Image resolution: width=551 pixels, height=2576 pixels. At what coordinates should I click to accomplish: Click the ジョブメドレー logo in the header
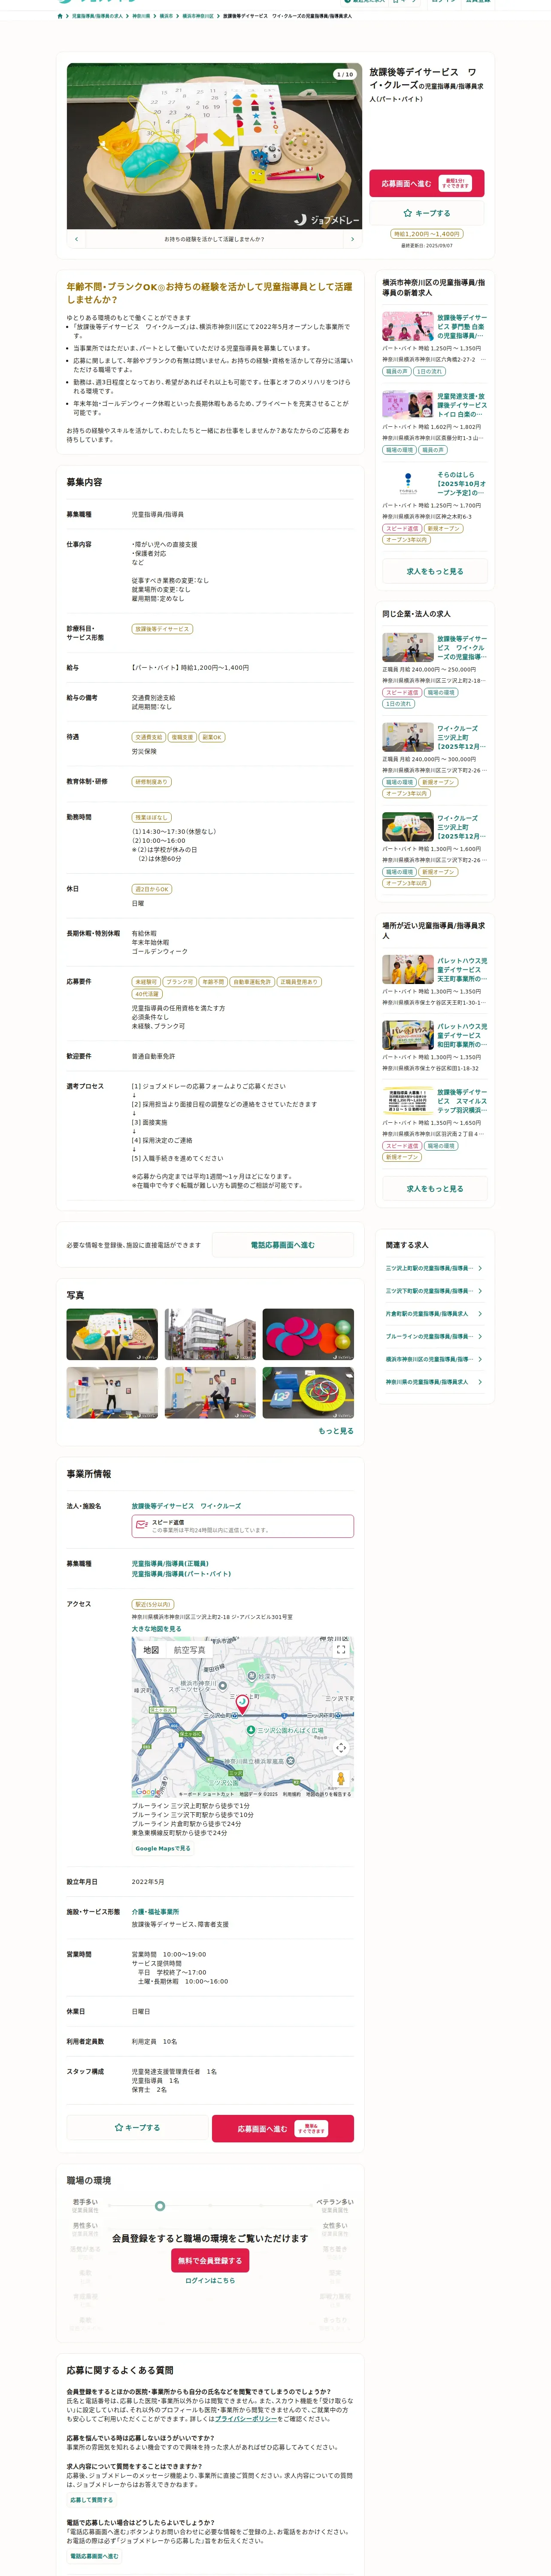(98, 1)
